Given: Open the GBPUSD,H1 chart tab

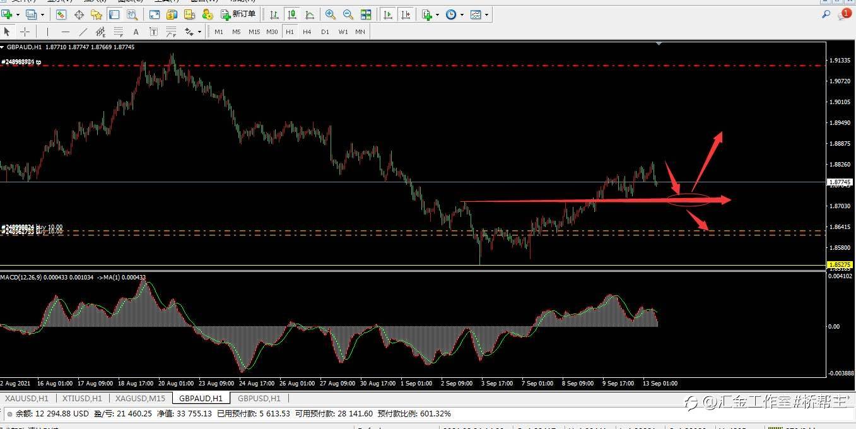Looking at the screenshot, I should (259, 398).
